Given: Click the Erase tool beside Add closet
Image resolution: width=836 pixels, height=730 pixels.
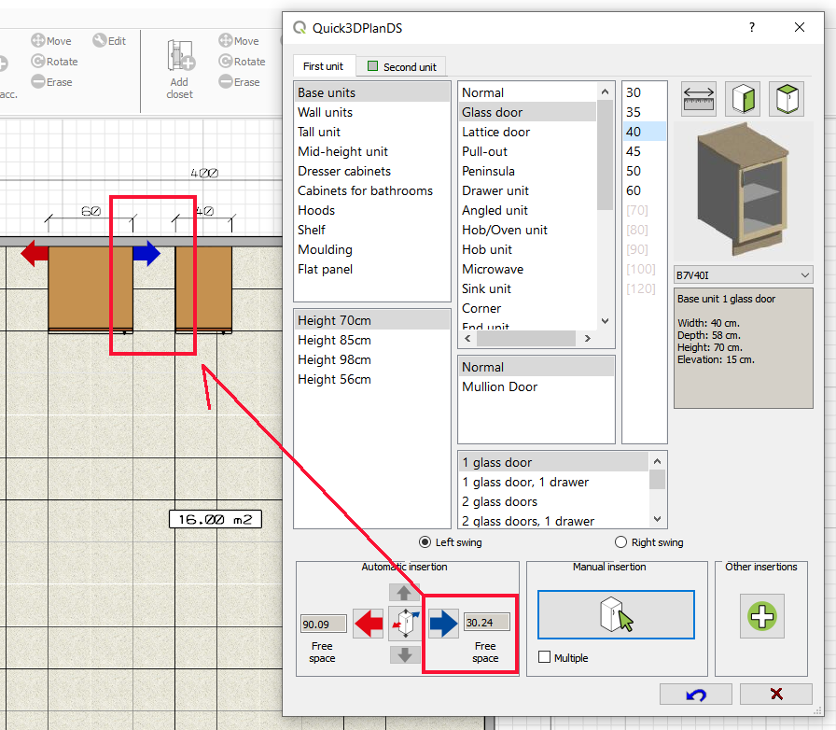Looking at the screenshot, I should pyautogui.click(x=240, y=82).
